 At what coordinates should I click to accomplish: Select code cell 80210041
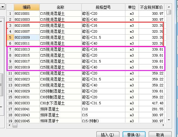[27, 109]
